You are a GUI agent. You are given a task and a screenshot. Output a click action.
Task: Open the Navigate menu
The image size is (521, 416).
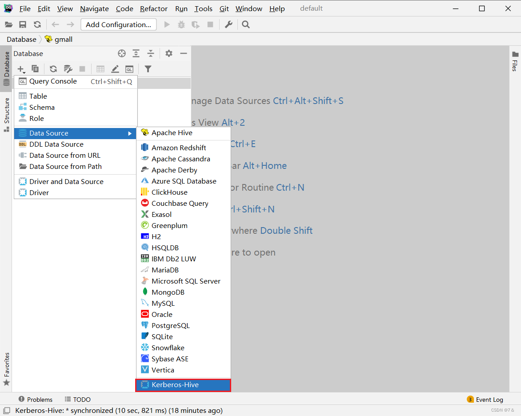[94, 8]
